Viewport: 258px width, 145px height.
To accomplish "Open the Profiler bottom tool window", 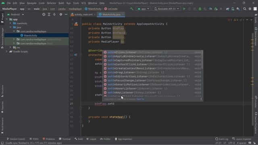I will pos(105,139).
